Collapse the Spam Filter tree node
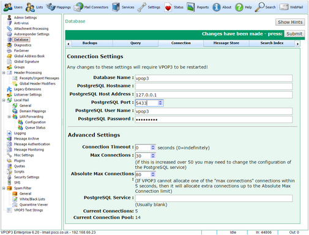 pyautogui.click(x=4, y=188)
